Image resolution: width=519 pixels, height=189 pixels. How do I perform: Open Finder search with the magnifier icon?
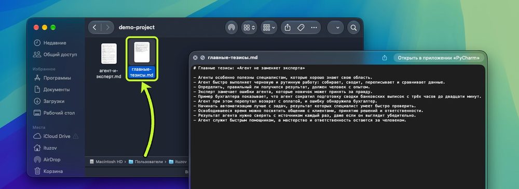tap(353, 27)
